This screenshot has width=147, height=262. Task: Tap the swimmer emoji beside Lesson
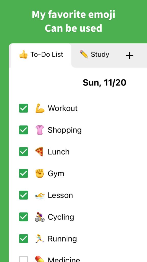pos(40,195)
